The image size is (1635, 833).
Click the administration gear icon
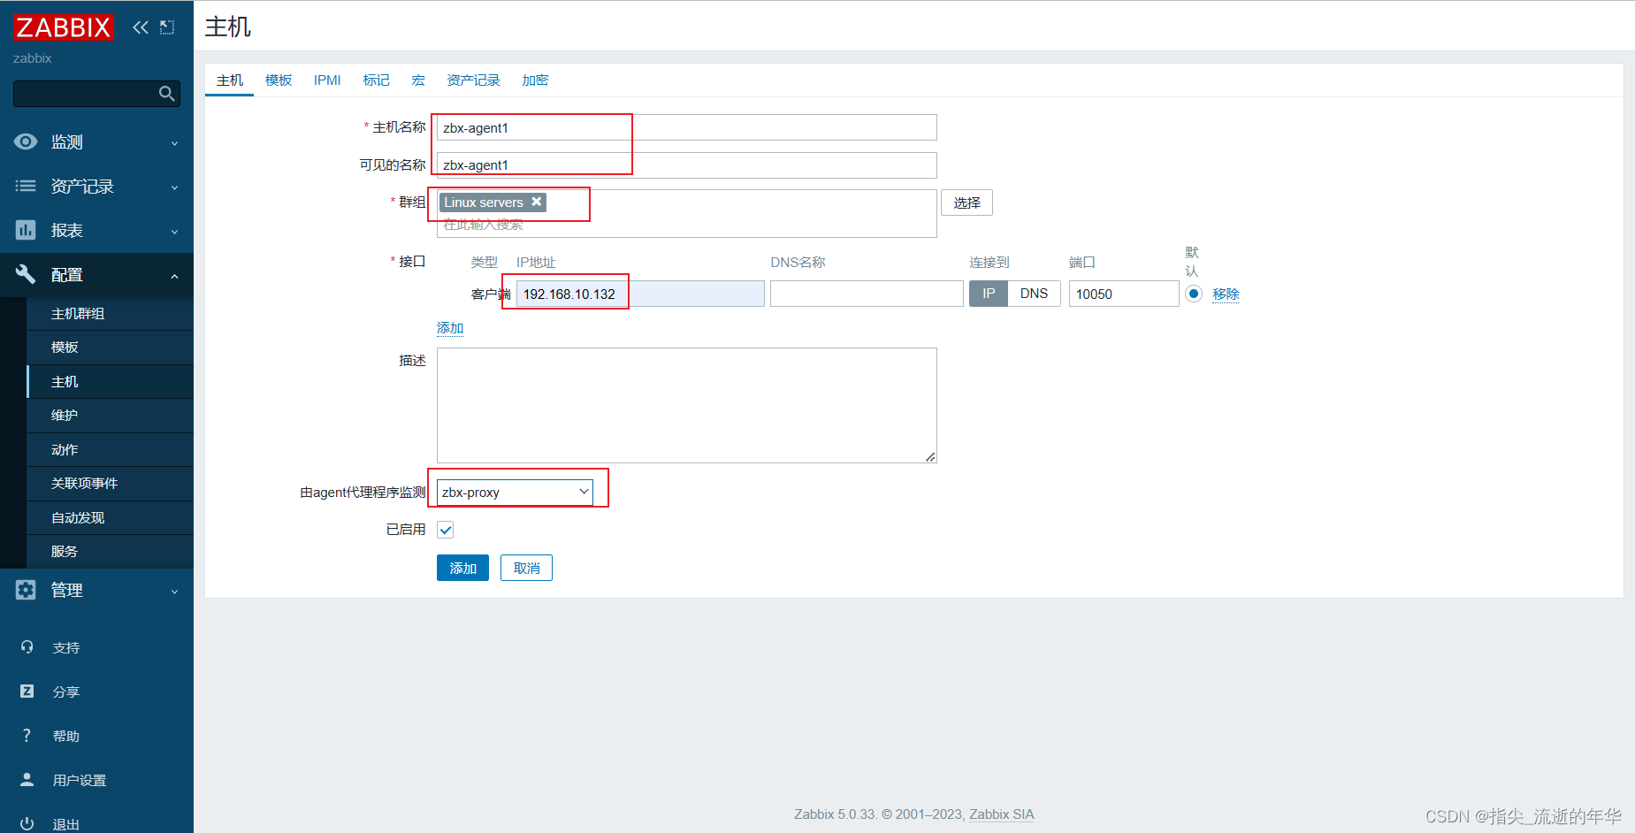pos(26,590)
